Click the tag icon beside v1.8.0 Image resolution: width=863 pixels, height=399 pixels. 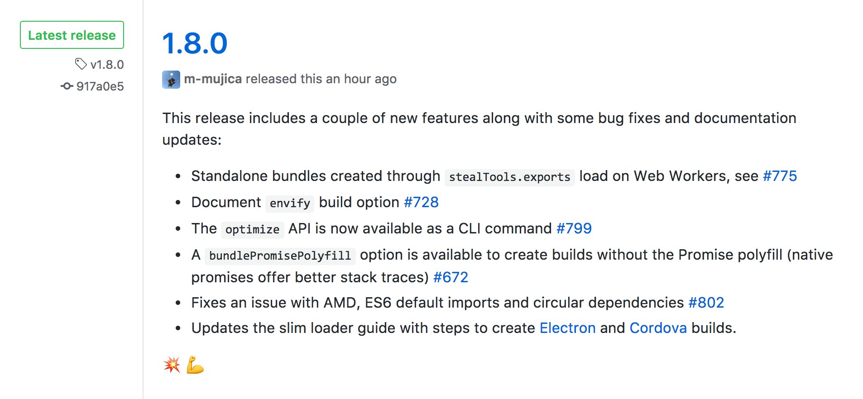click(81, 64)
